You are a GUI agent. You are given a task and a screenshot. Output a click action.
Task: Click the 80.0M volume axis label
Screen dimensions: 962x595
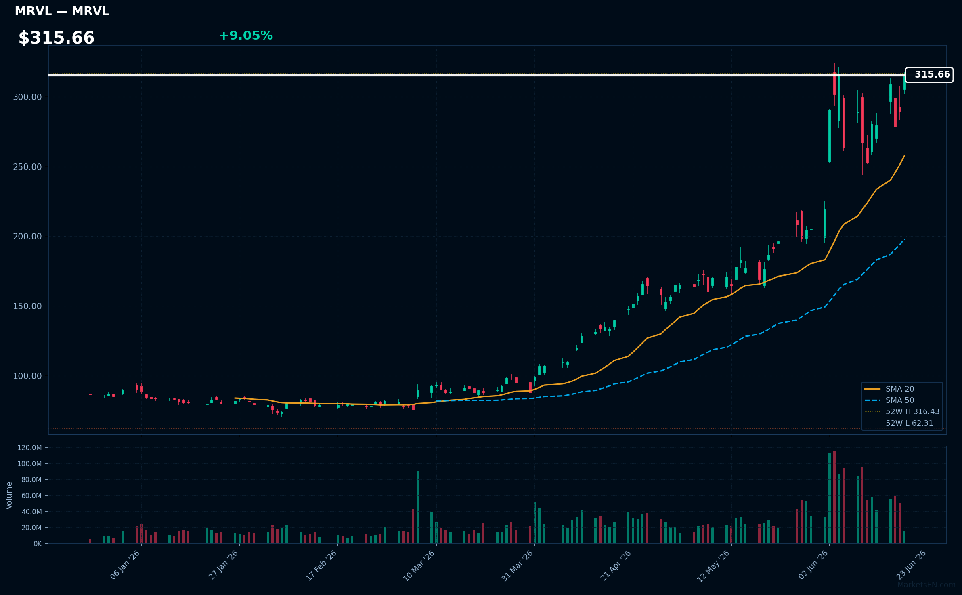(31, 480)
